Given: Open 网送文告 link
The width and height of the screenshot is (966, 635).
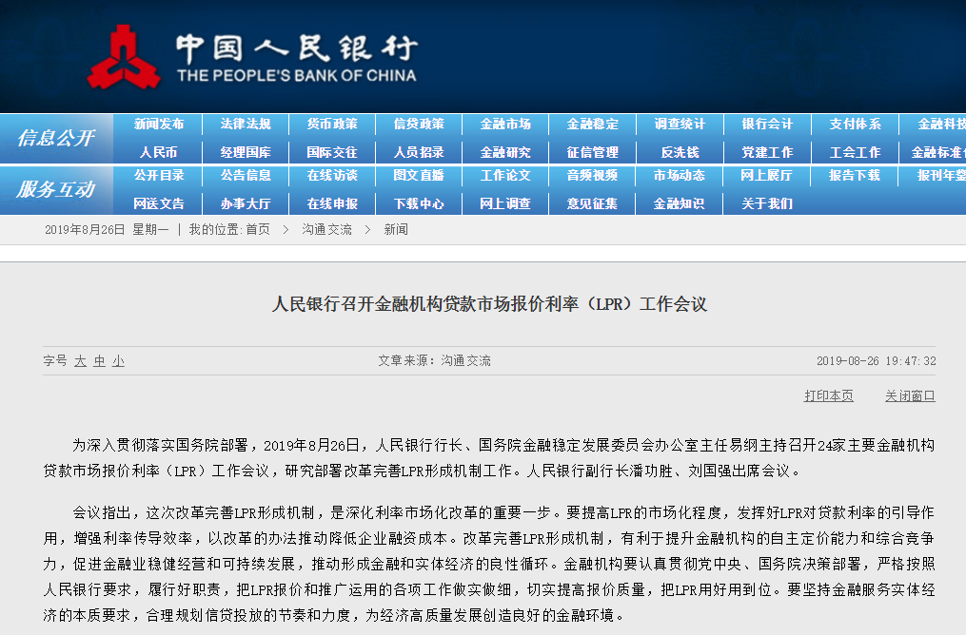Looking at the screenshot, I should 159,203.
